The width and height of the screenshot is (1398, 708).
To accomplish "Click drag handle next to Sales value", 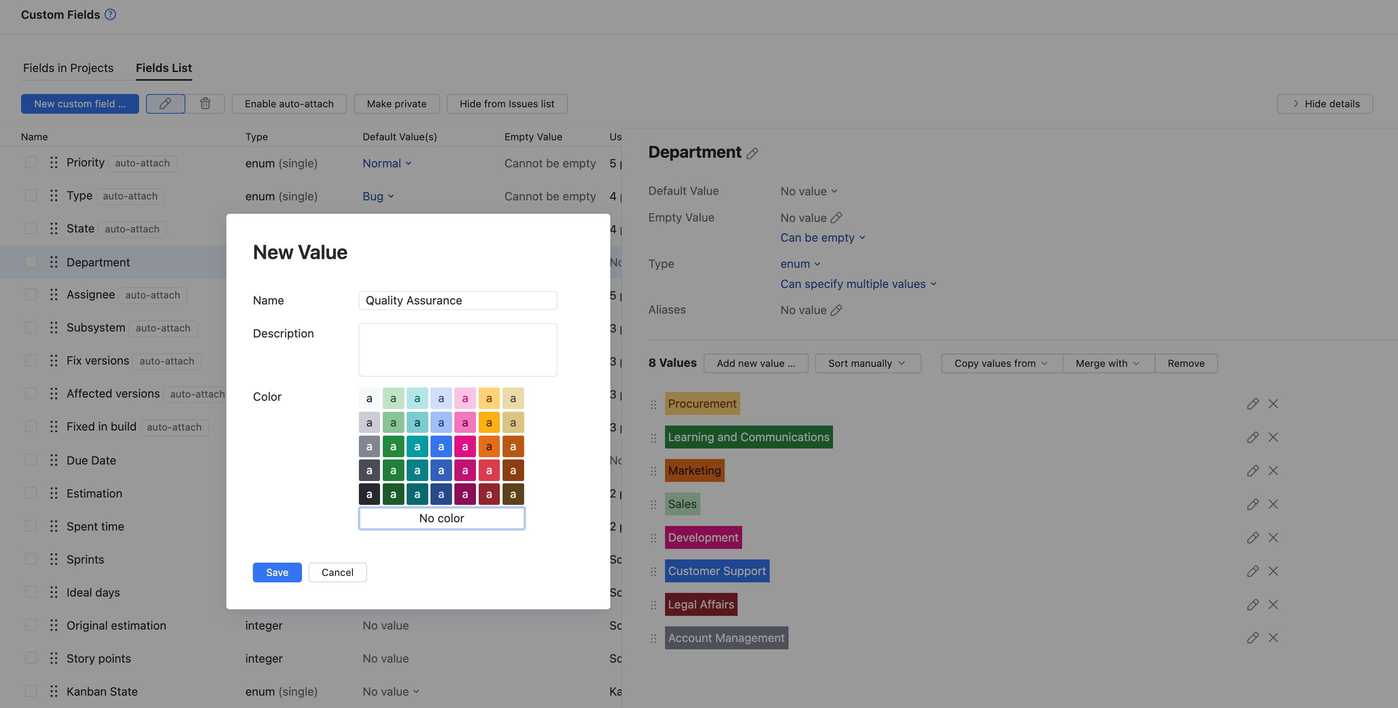I will click(654, 505).
